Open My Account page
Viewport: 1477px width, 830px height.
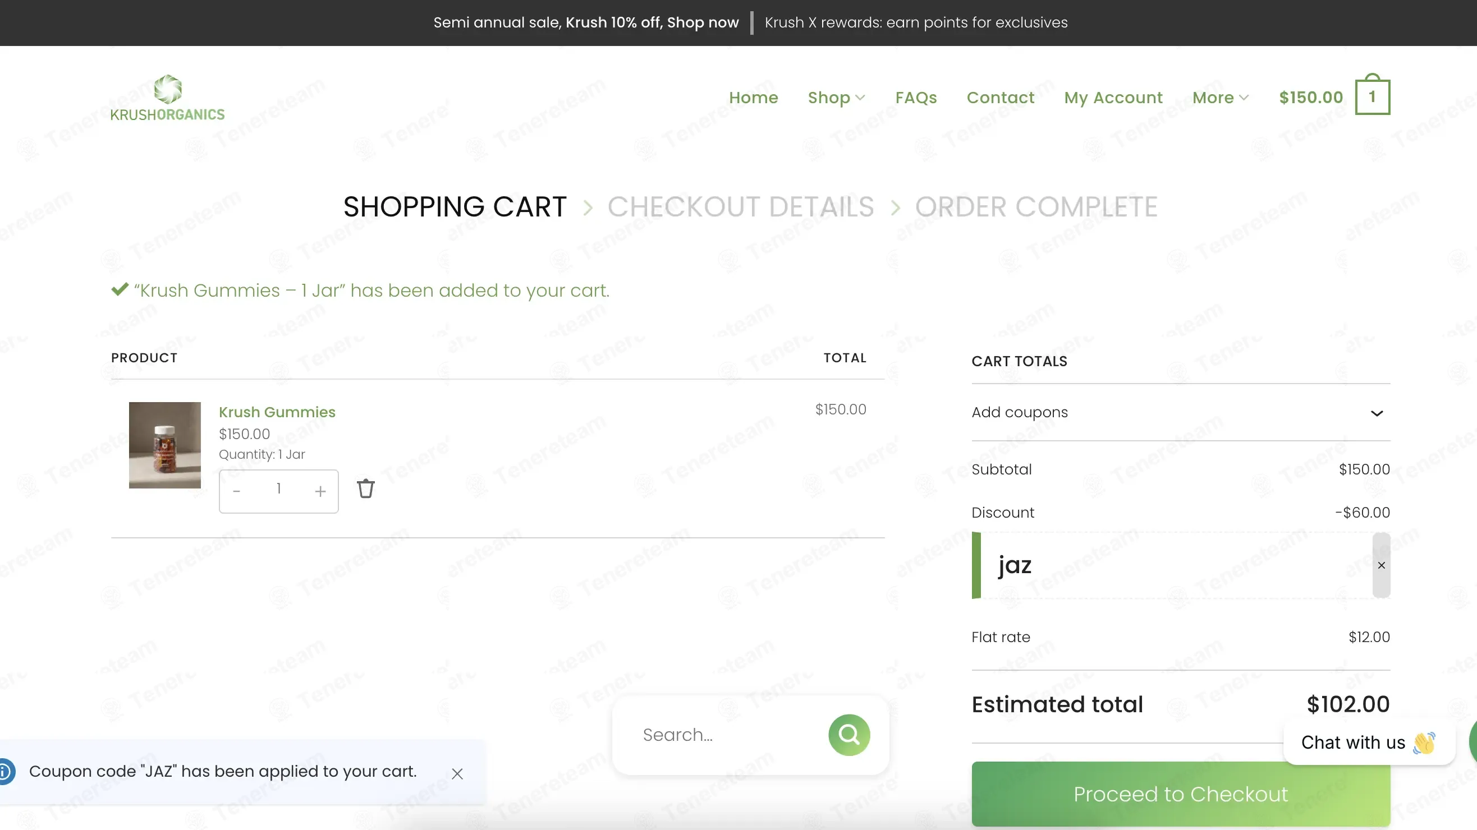[x=1113, y=98]
